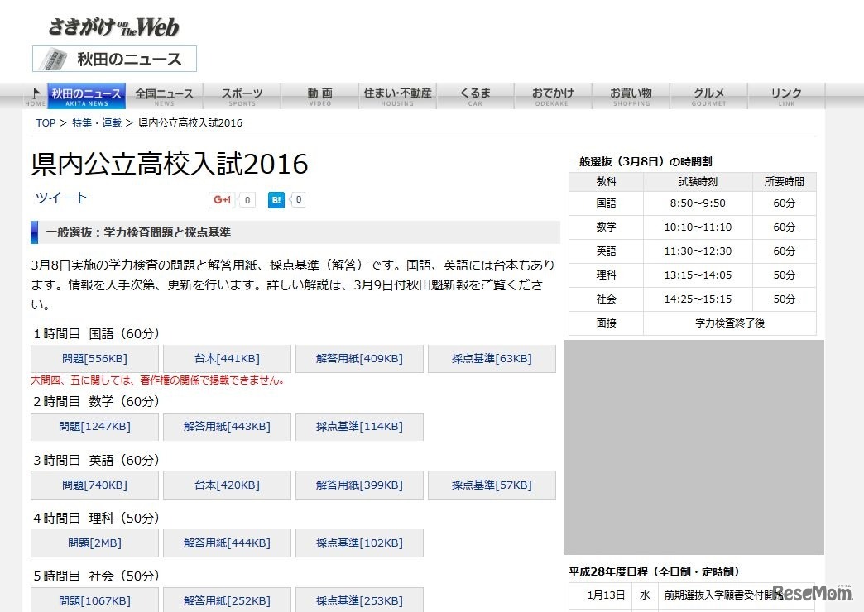The image size is (864, 612).
Task: Switch to the 全国ニュース tab
Action: coord(164,93)
